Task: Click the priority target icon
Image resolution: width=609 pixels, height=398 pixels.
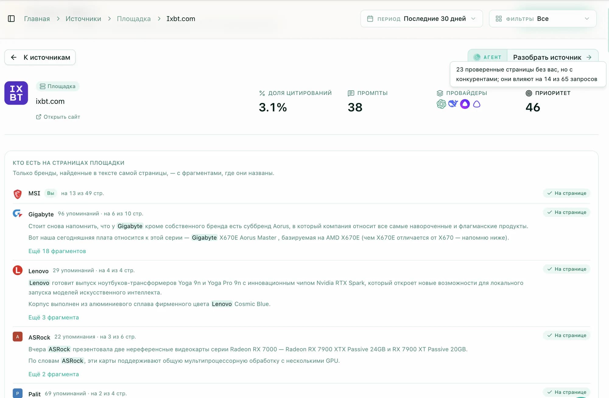Action: 529,93
